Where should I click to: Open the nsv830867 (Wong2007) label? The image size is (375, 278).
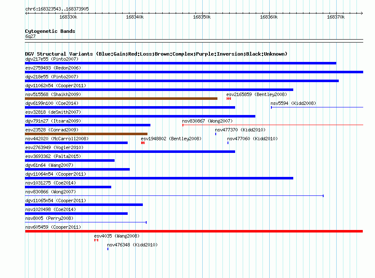coord(207,121)
